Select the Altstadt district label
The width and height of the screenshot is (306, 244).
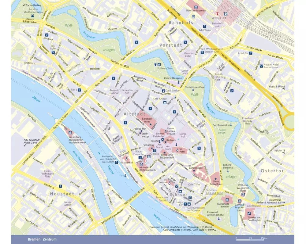133,114
